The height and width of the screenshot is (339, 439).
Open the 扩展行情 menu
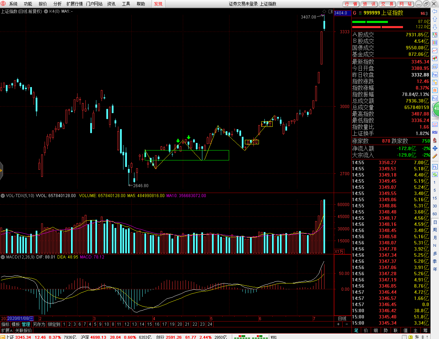[x=75, y=4]
